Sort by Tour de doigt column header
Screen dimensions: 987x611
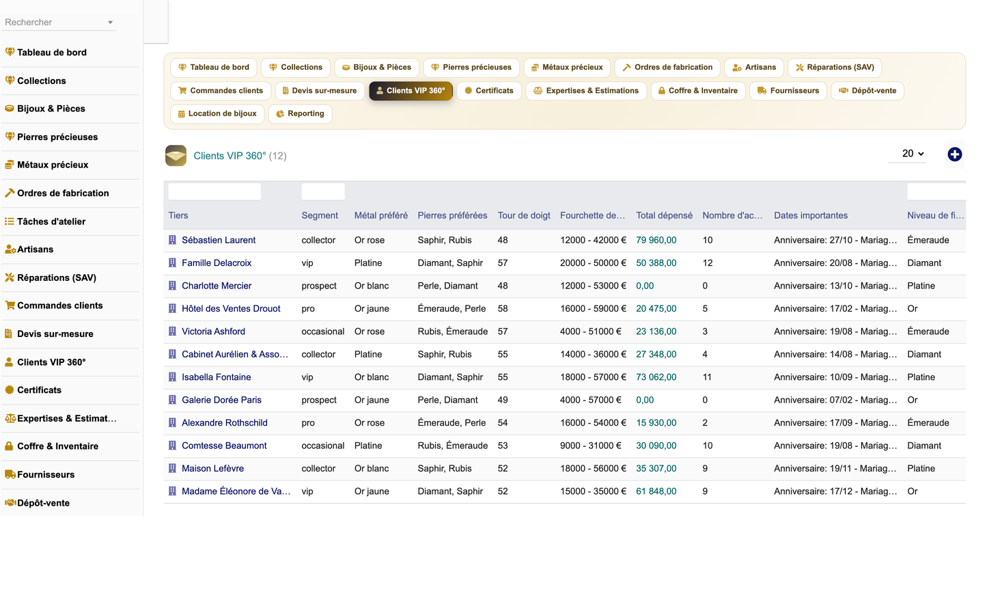click(x=524, y=215)
